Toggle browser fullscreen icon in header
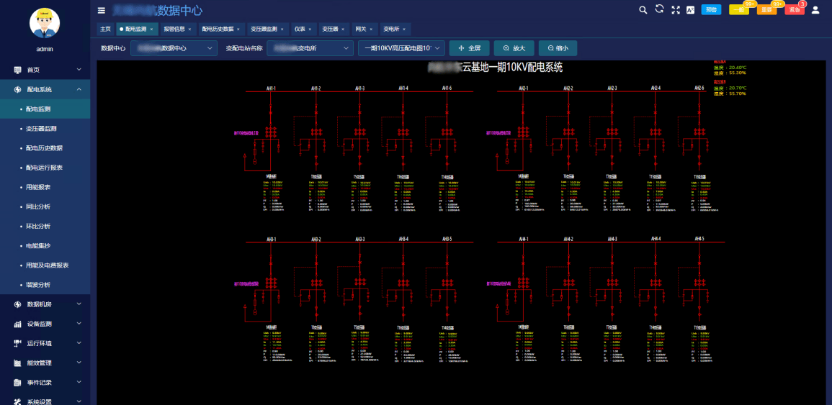The width and height of the screenshot is (832, 405). coord(676,9)
